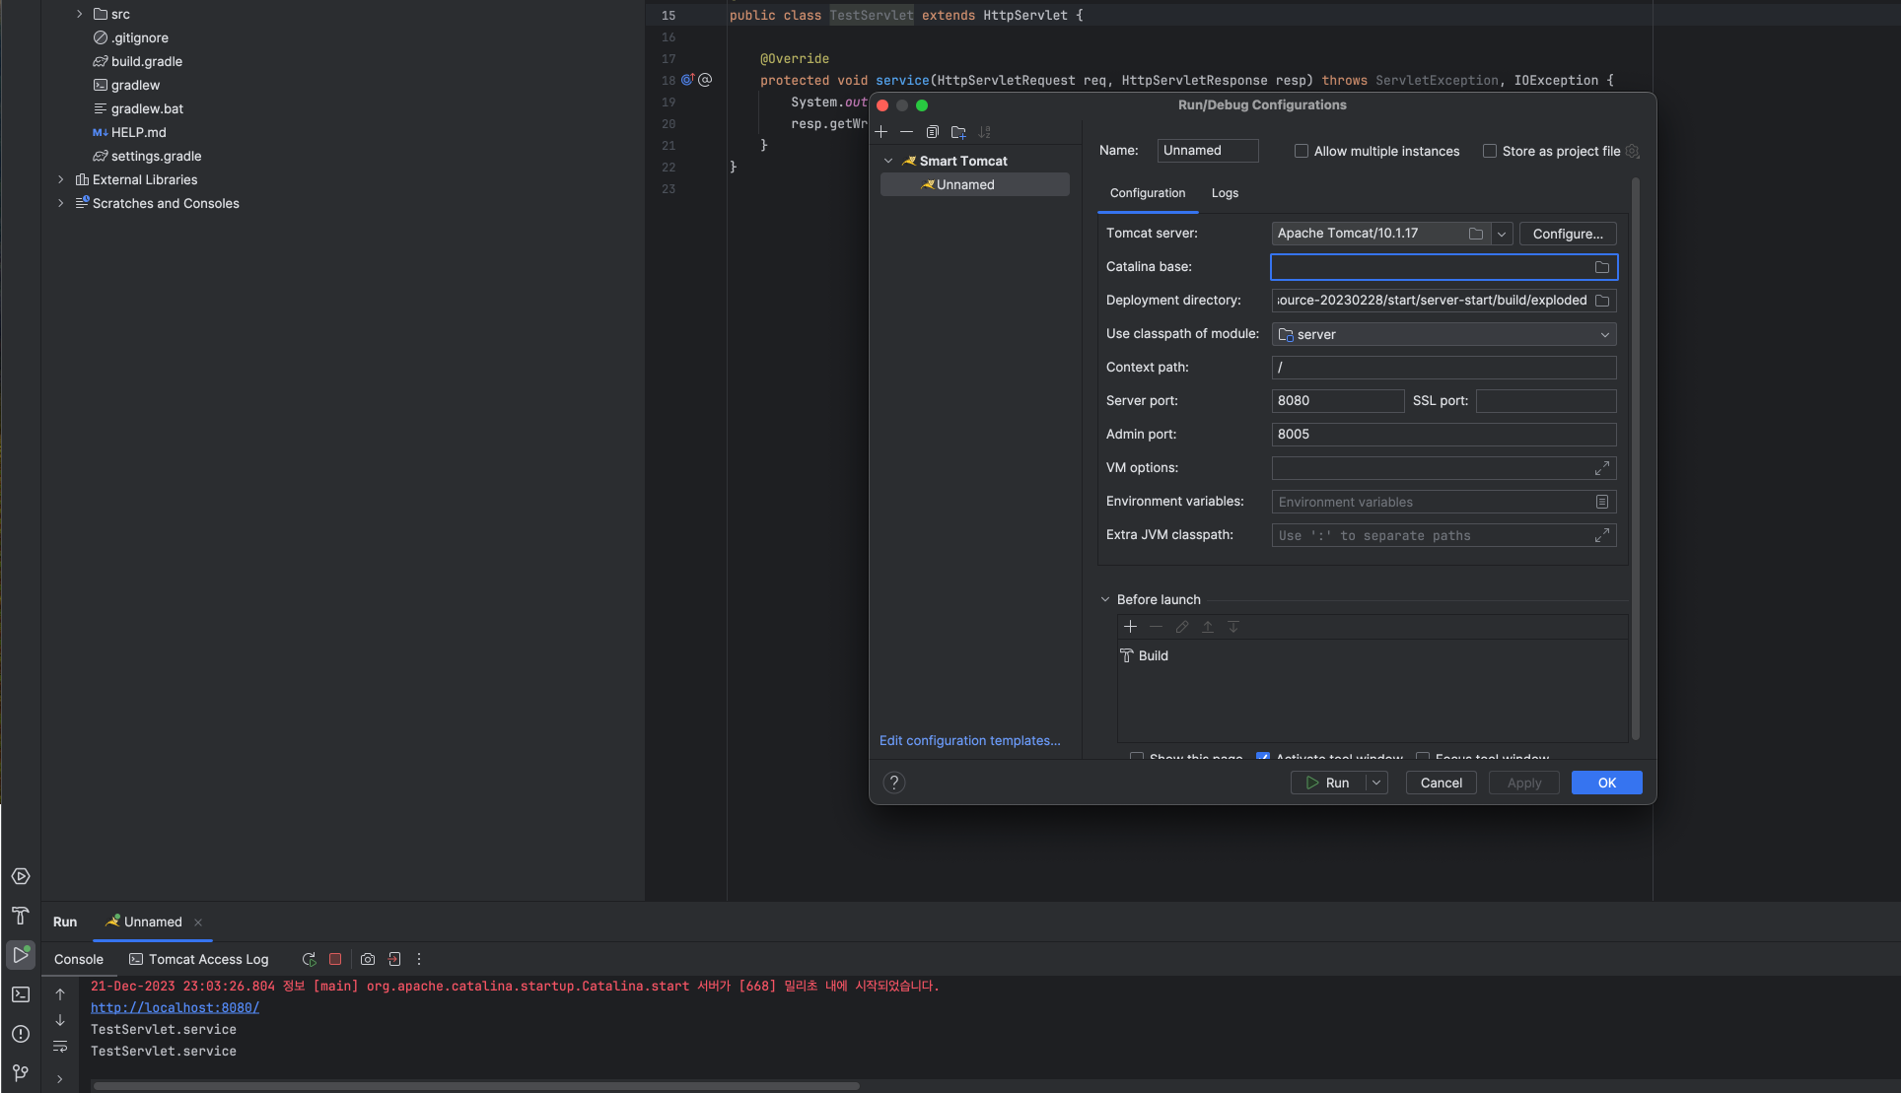The width and height of the screenshot is (1901, 1093).
Task: Focus the Name input field
Action: (1207, 151)
